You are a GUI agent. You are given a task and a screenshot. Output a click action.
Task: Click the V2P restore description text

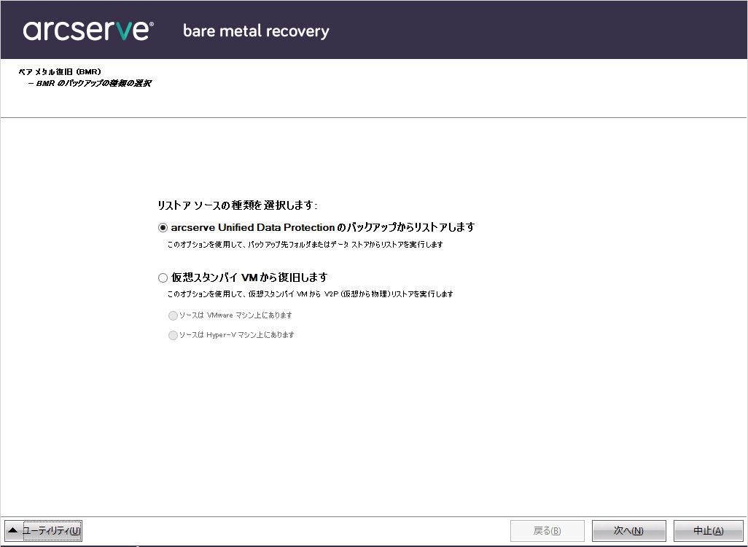[310, 294]
